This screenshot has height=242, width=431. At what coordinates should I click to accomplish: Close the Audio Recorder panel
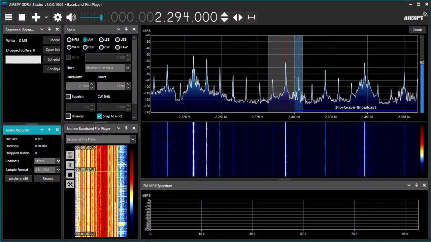pos(57,130)
